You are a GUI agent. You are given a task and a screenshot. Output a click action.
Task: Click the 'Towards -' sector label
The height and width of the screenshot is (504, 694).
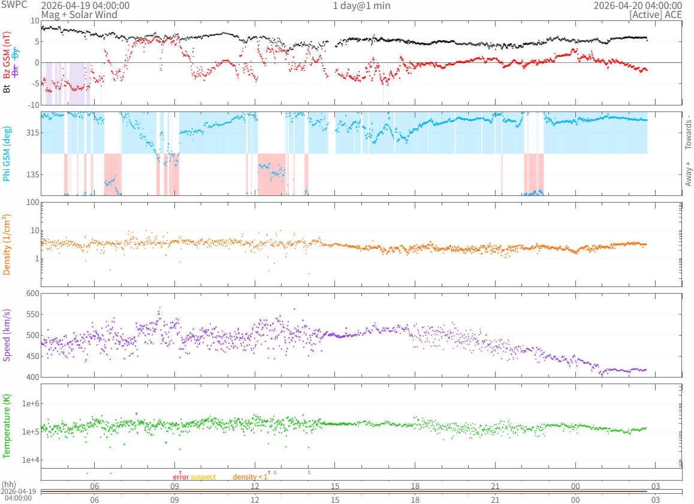pos(688,132)
